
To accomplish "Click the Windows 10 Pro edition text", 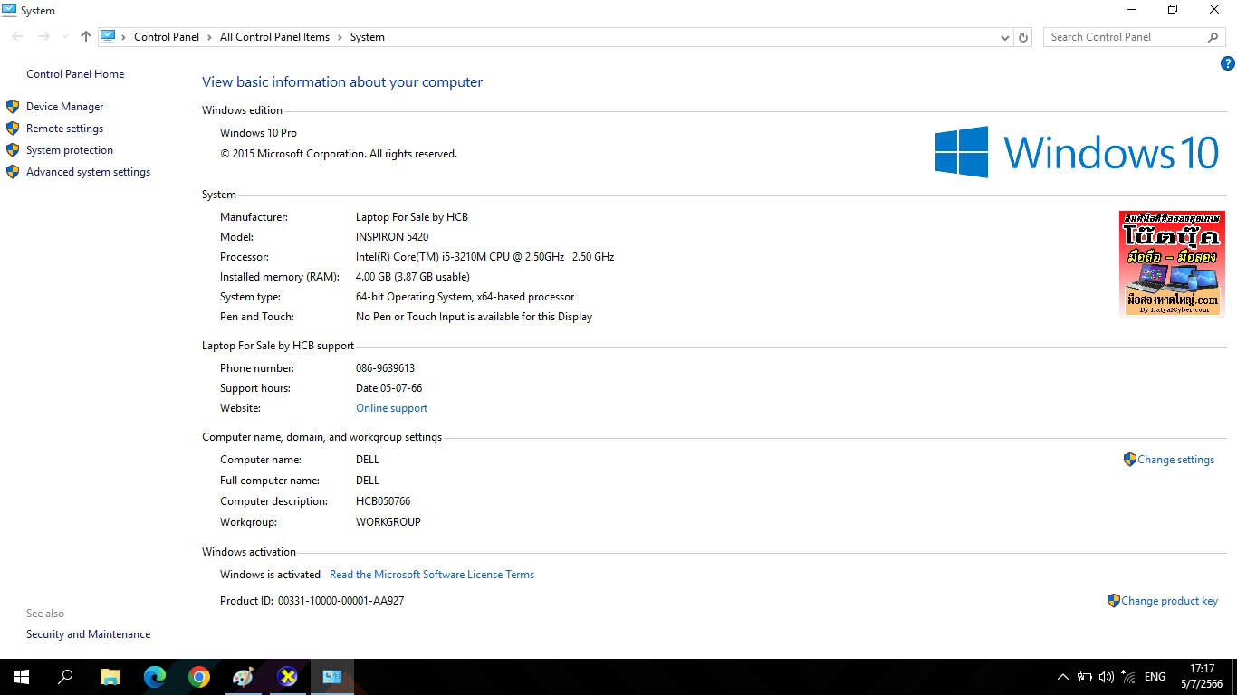I will coord(258,133).
